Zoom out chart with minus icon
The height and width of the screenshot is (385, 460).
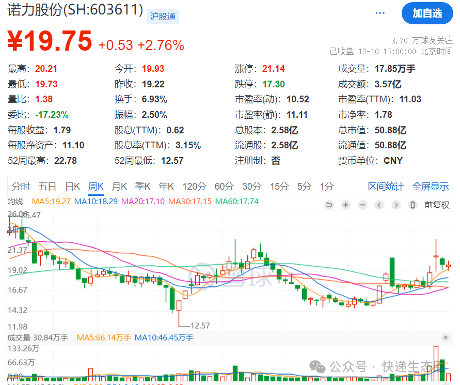[362, 205]
